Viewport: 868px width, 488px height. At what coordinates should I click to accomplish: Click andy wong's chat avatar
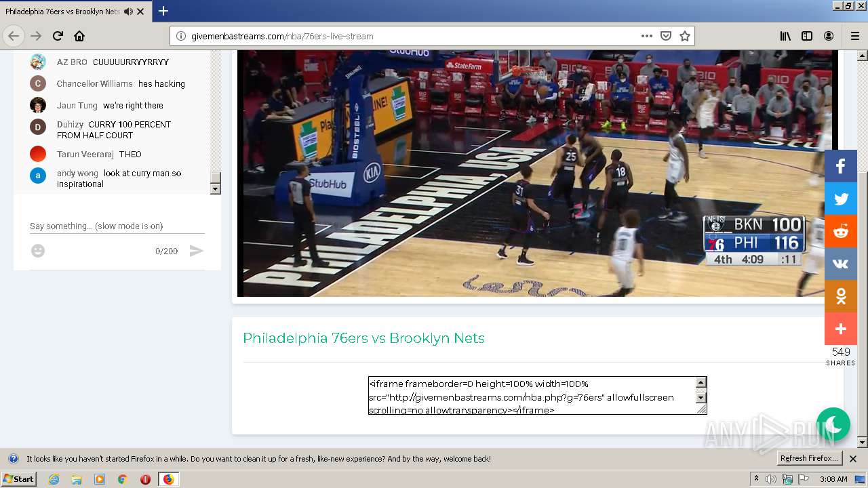pyautogui.click(x=38, y=176)
